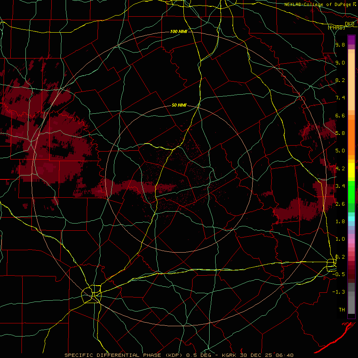
Task: Click the 50 NMI range ring label
Action: (179, 105)
